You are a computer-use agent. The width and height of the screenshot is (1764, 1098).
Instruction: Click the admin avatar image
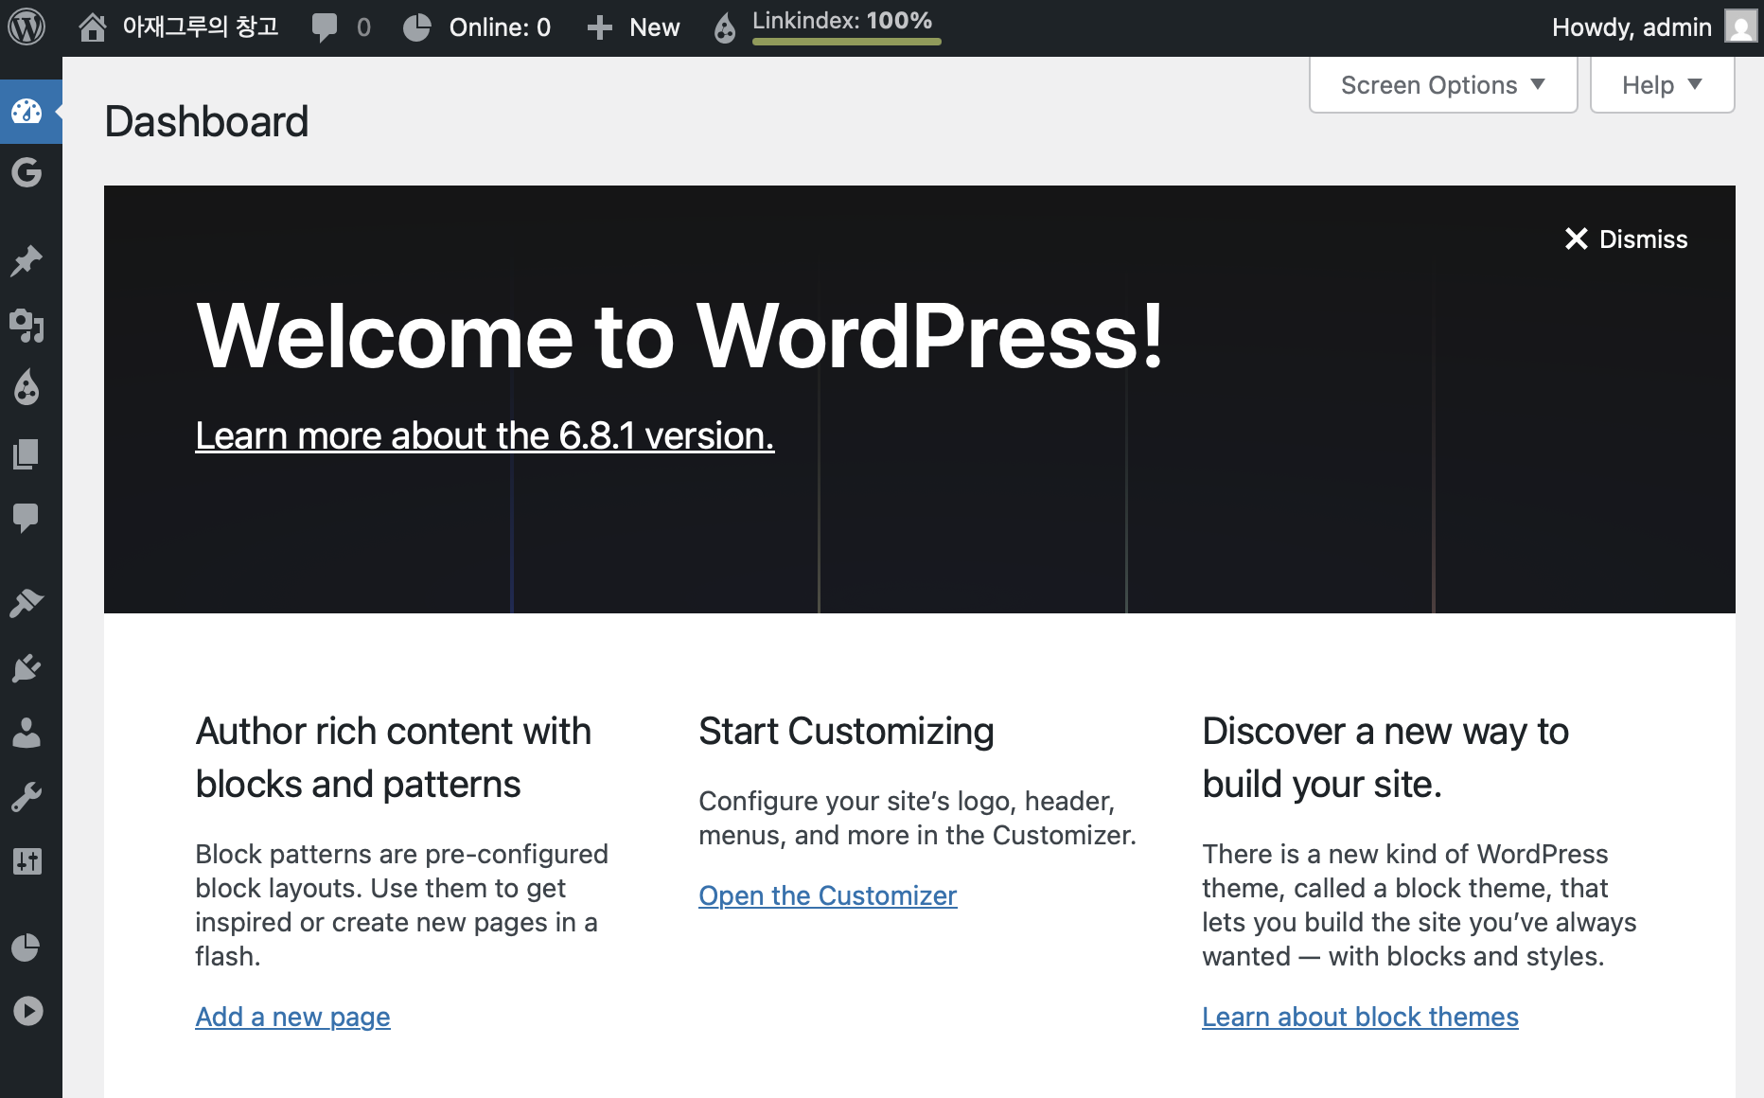coord(1740,27)
